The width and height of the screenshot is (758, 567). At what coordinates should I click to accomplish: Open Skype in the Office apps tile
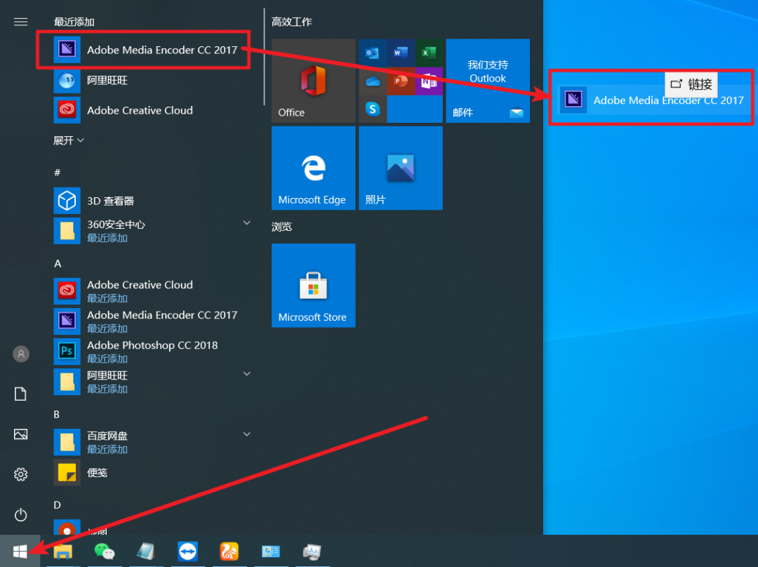tap(372, 109)
